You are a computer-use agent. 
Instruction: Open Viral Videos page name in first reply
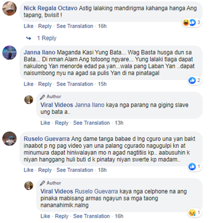coord(57,105)
